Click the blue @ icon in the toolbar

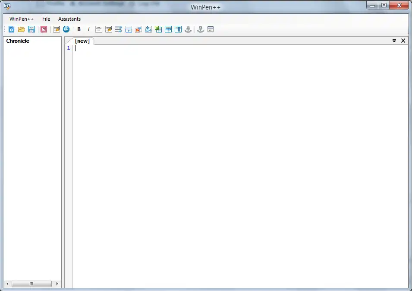click(x=66, y=29)
